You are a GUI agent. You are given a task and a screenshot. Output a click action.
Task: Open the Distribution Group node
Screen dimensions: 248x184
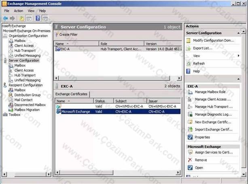tap(28, 95)
